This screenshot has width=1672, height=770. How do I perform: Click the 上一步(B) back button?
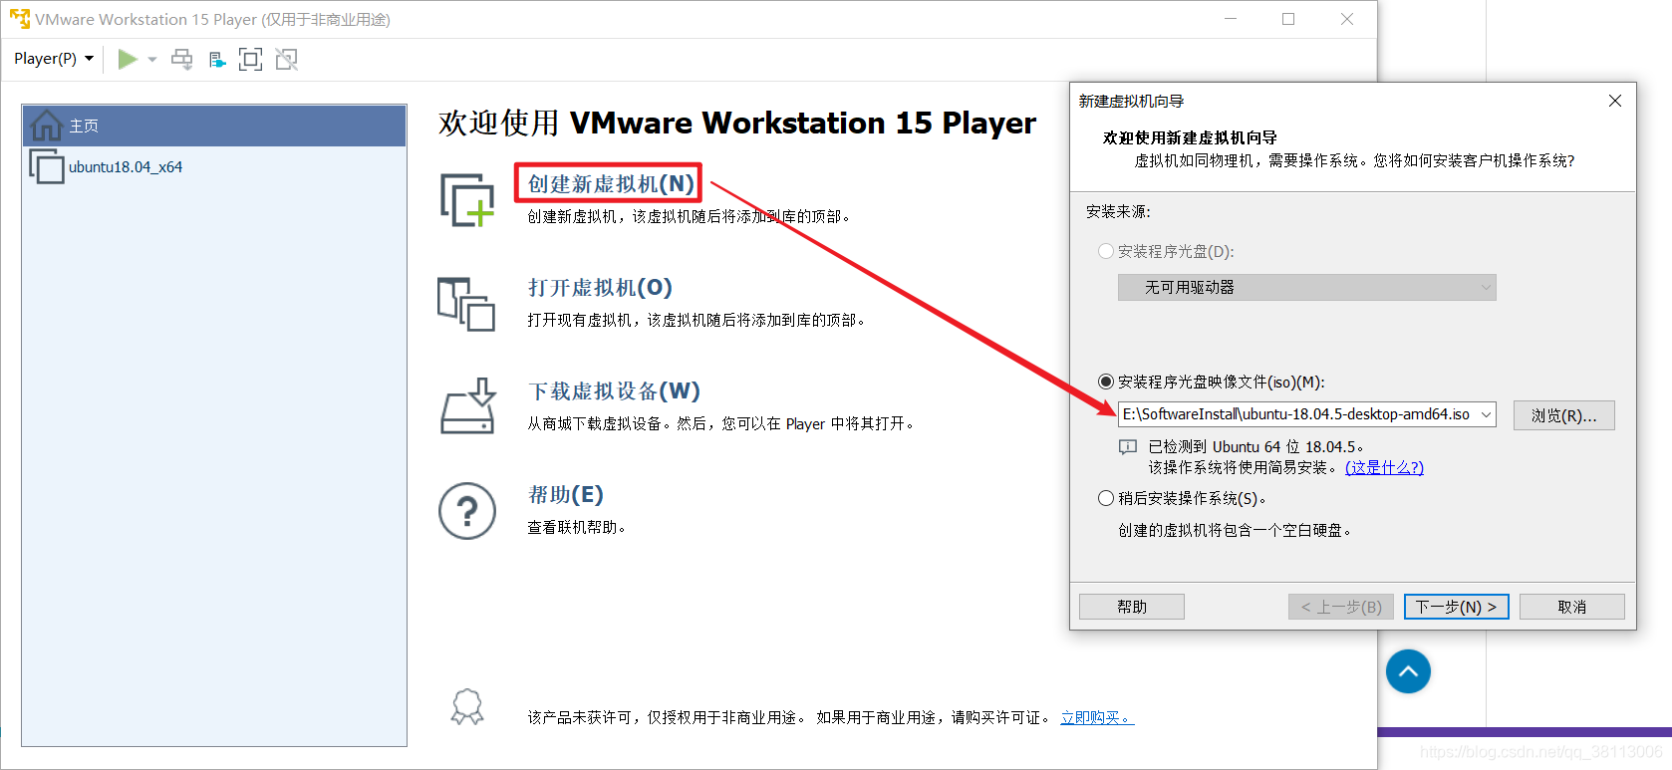1341,607
